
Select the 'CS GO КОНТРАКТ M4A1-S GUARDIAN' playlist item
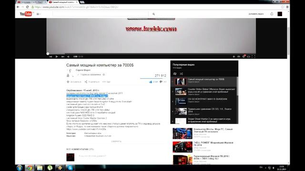point(203,101)
